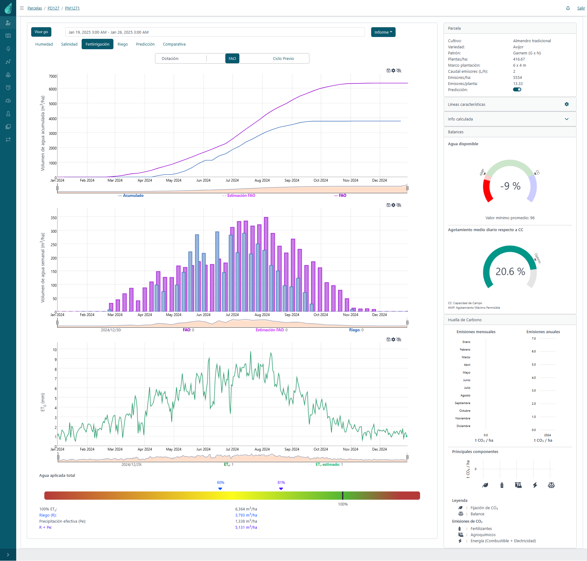
Task: Click the notification bell icon
Action: point(568,8)
